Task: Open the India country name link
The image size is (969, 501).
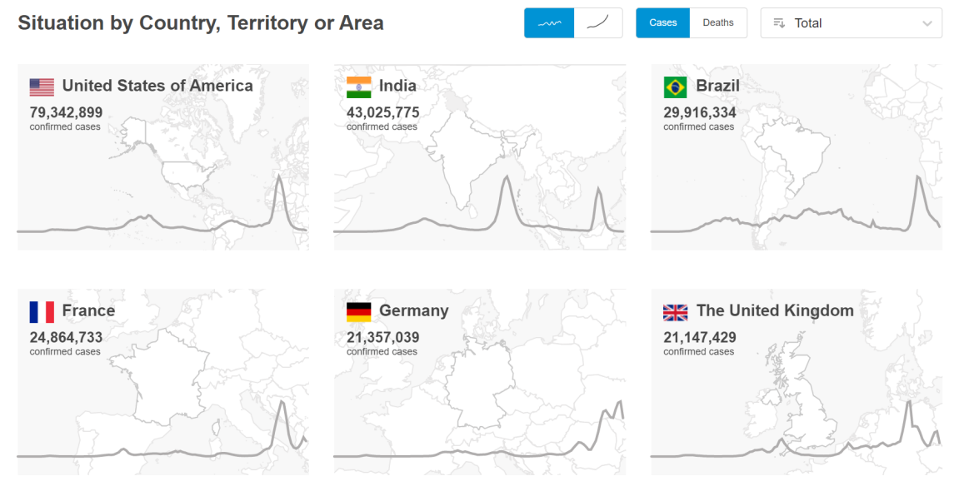Action: [397, 86]
